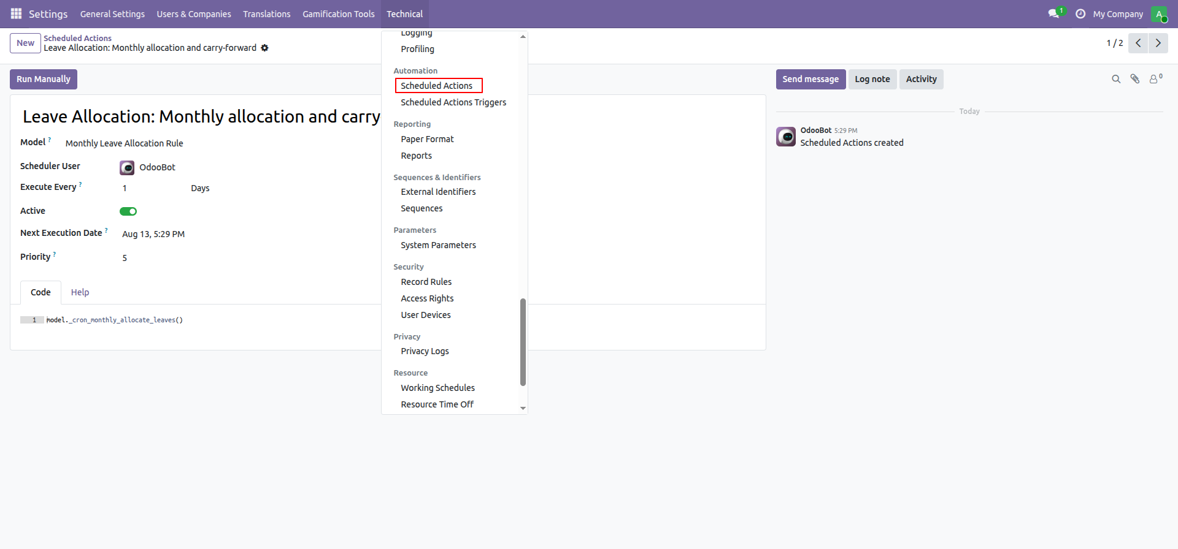Viewport: 1178px width, 549px height.
Task: Click the Log note button
Action: [x=872, y=79]
